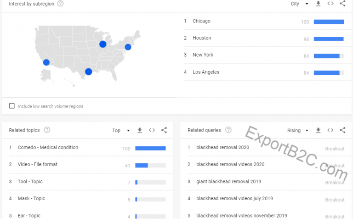Screen dimensions: 353x219
Task: Open query giant blackhead removal 2019
Action: click(228, 181)
